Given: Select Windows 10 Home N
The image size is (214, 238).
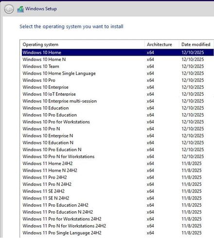Looking at the screenshot, I should pos(118,59).
